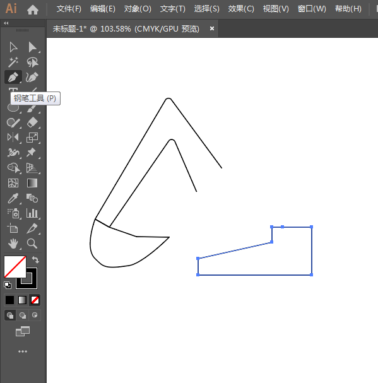
Task: Select the Blend tool
Action: coord(32,198)
